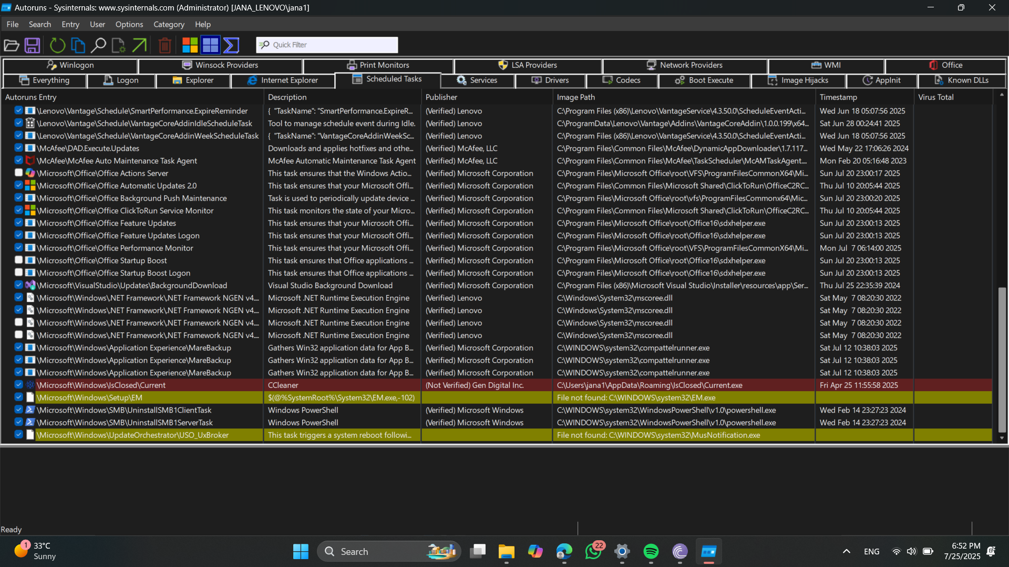Click the notification bell icon

[x=991, y=551]
